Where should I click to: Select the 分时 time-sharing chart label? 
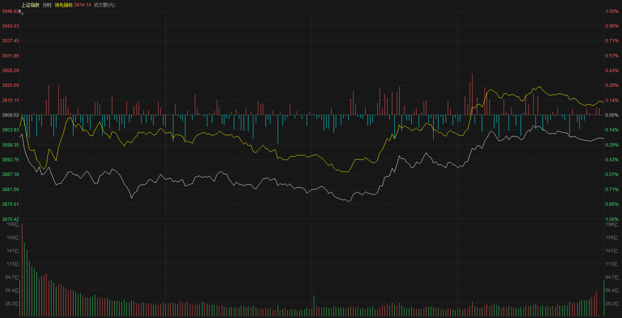point(47,5)
